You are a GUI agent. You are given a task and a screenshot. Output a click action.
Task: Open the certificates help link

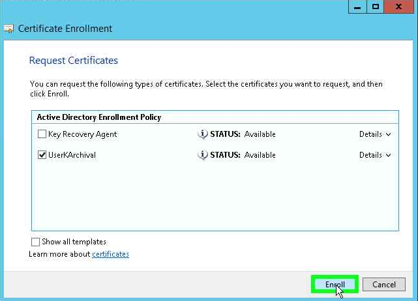tap(110, 254)
